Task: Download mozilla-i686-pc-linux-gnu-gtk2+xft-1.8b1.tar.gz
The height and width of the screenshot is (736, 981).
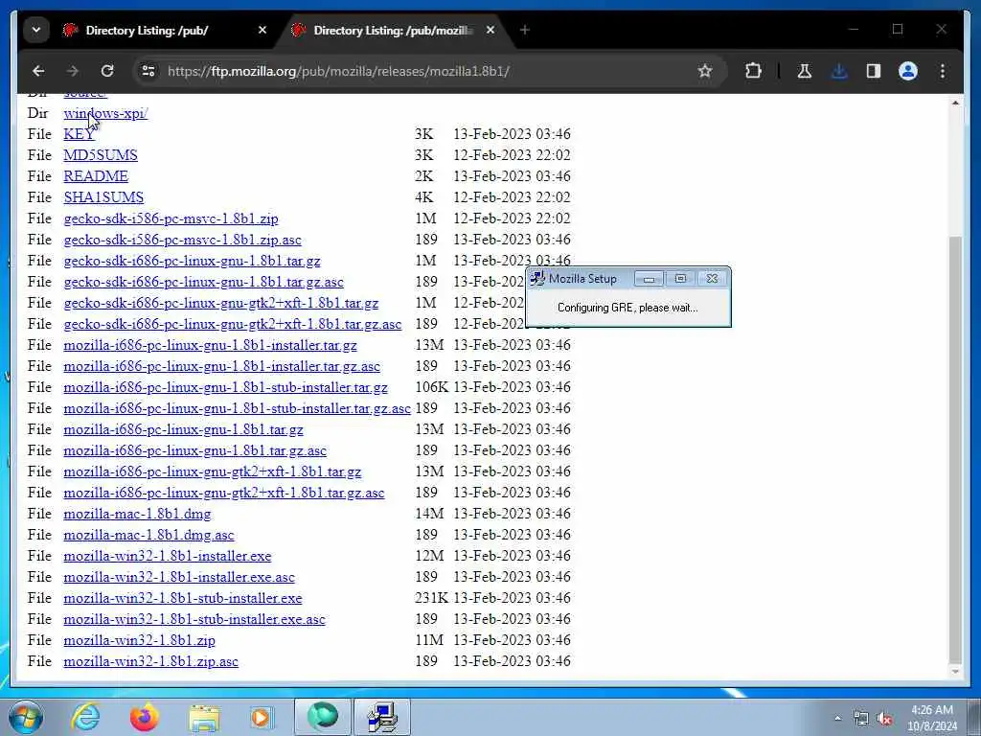Action: click(212, 471)
